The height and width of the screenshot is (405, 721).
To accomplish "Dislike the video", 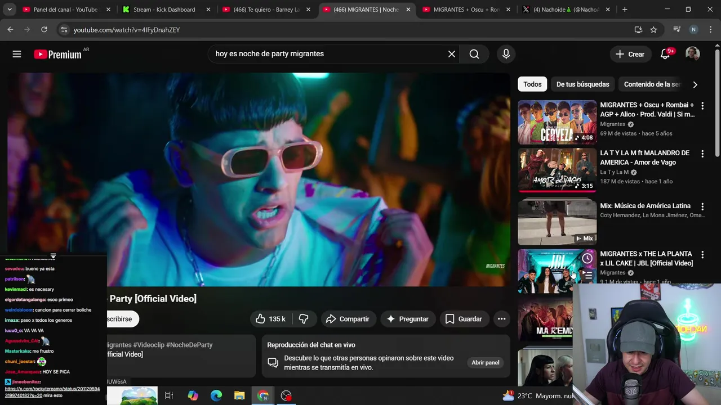I will pos(304,319).
